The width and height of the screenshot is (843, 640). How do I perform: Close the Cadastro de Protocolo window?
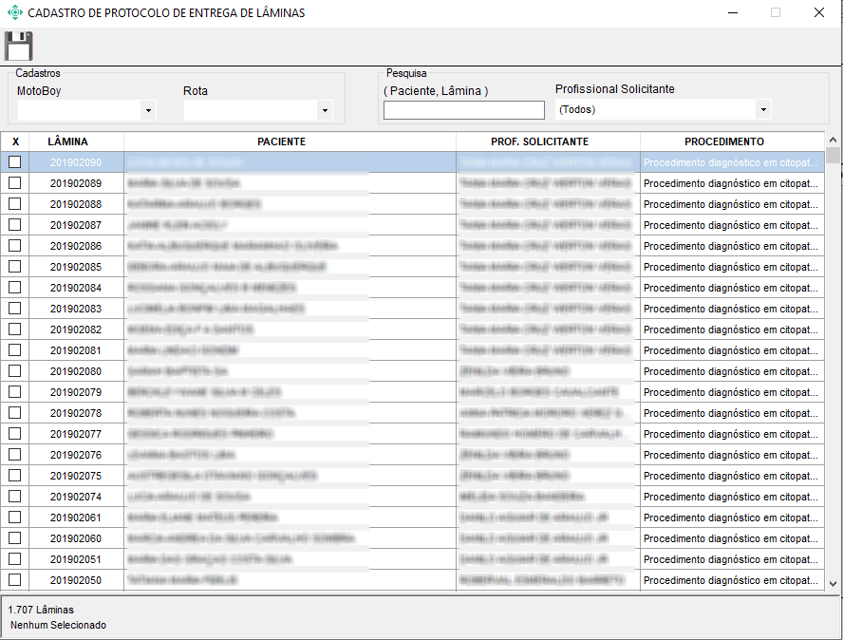pyautogui.click(x=818, y=13)
